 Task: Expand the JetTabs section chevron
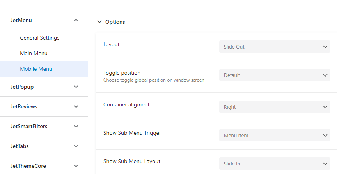point(76,146)
